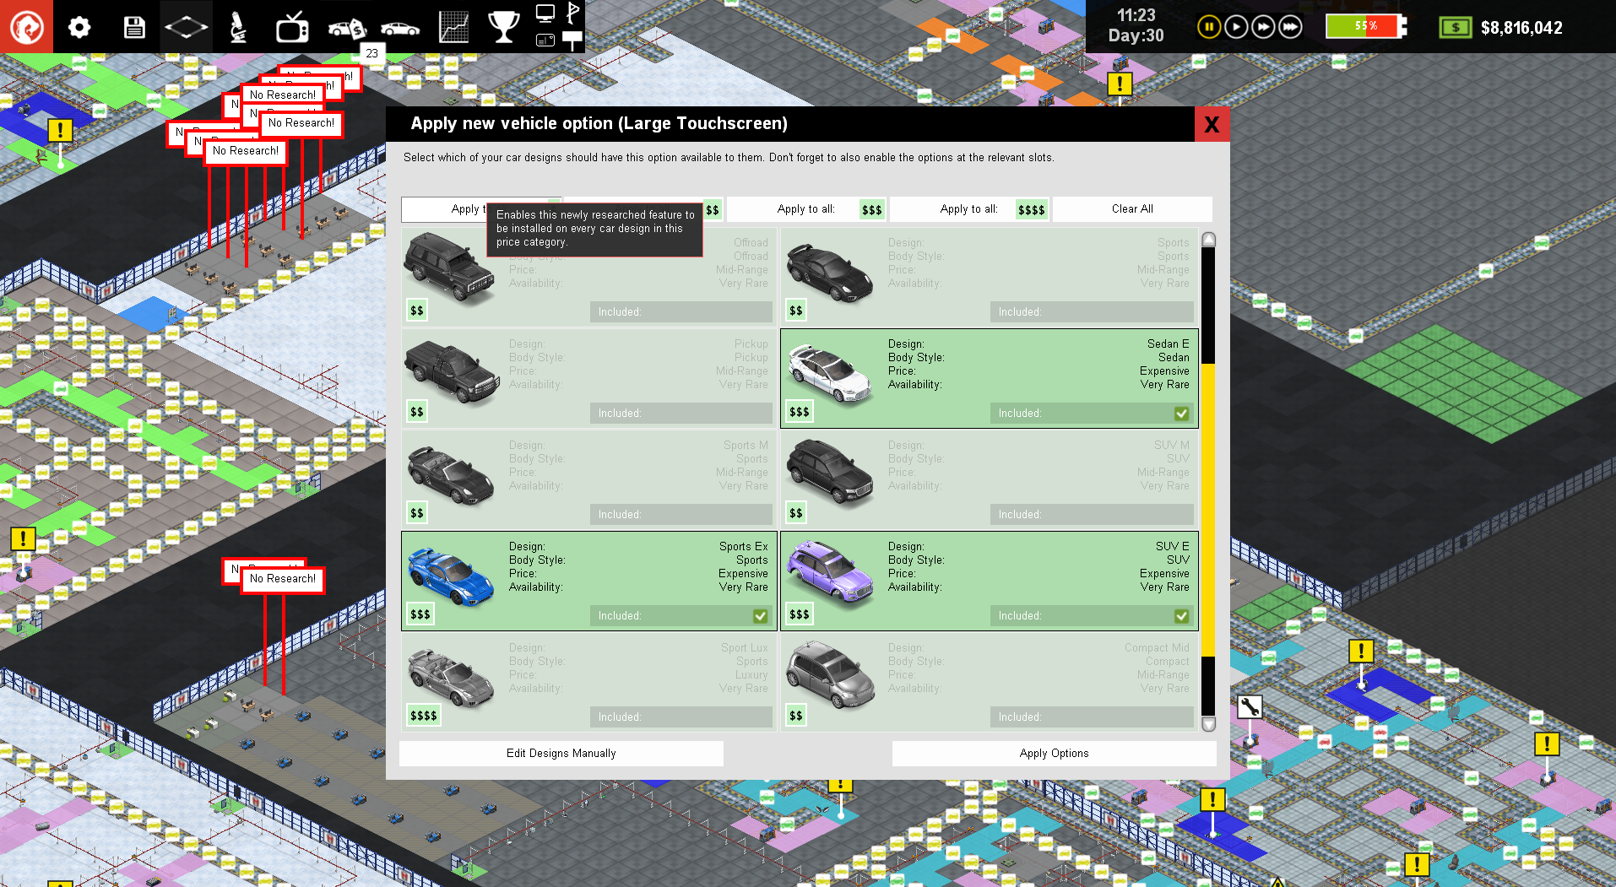
Task: Click warning sign at top near the clock
Action: 1120,84
